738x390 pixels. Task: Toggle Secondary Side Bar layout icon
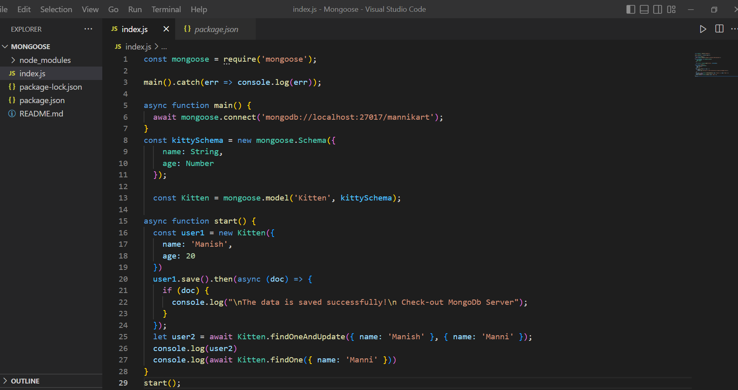[658, 9]
